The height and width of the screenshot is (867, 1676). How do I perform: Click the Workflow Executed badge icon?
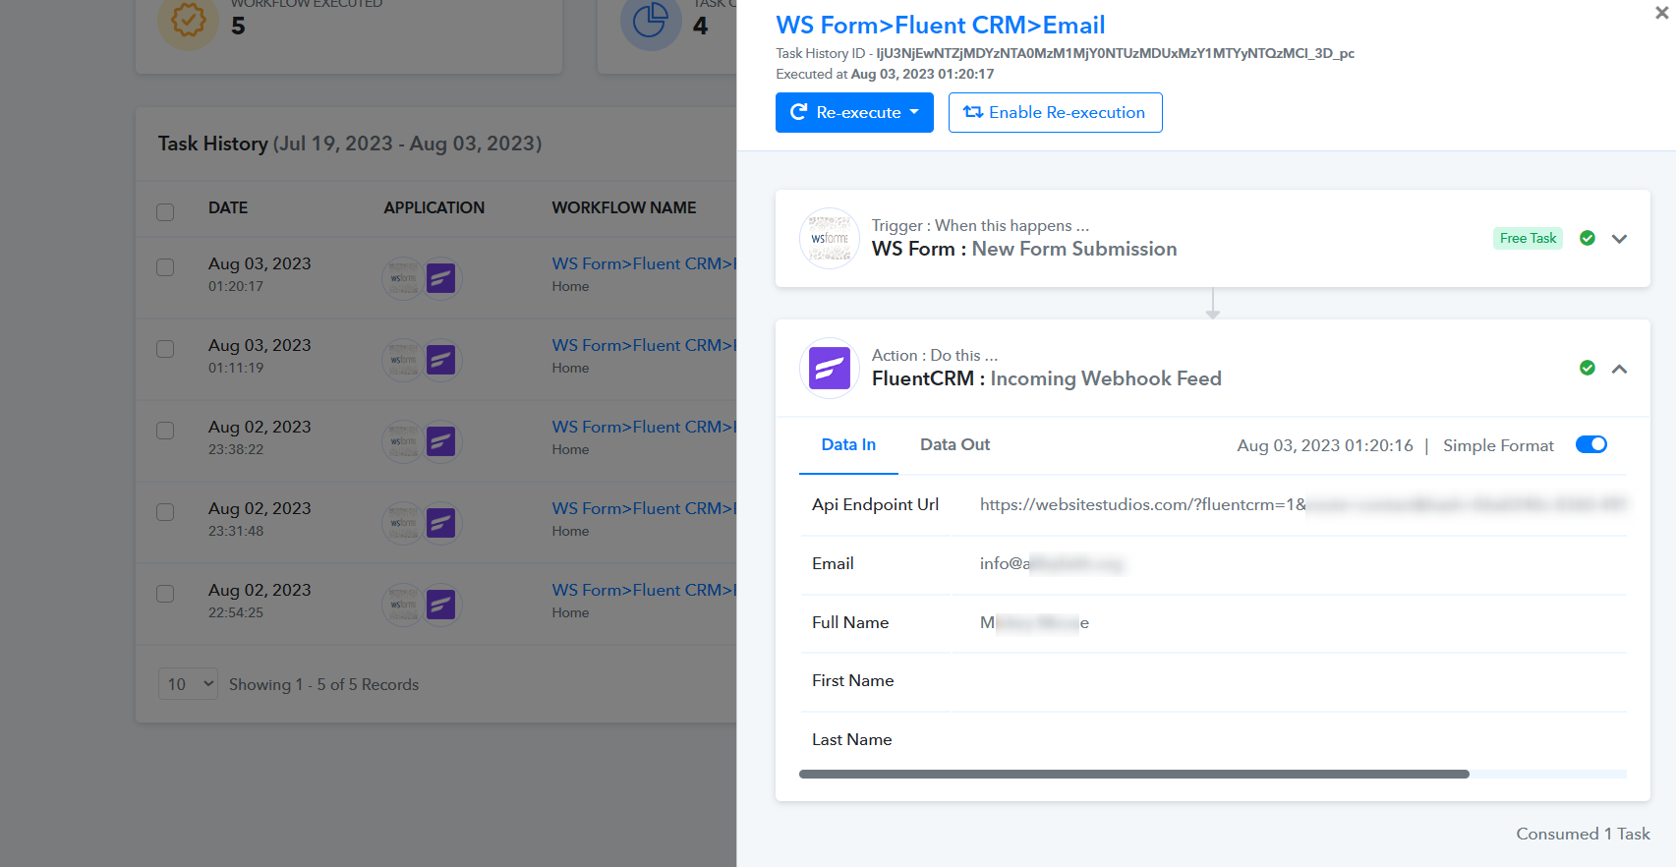(x=188, y=22)
